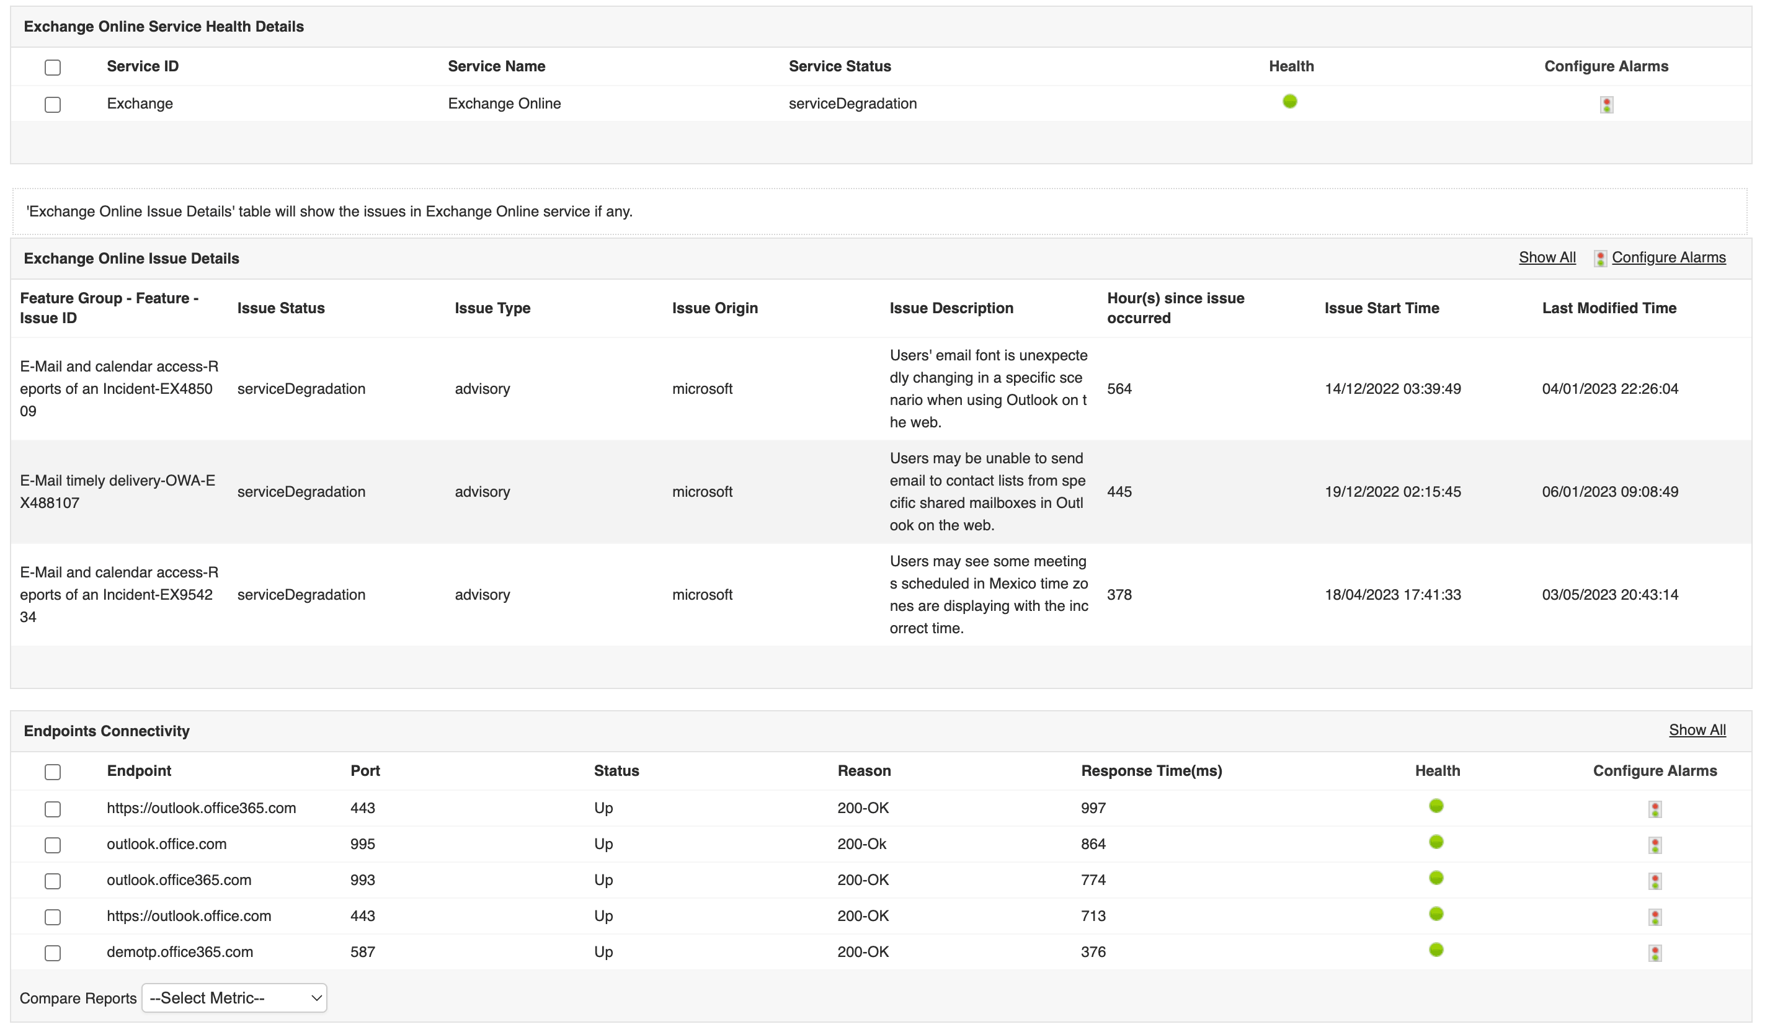Open Configure Alarms link in Issue Details
This screenshot has width=1770, height=1032.
1668,258
